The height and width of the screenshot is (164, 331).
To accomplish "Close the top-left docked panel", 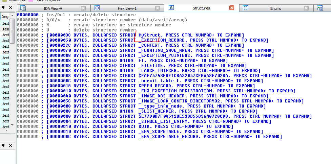I will coord(10,7).
